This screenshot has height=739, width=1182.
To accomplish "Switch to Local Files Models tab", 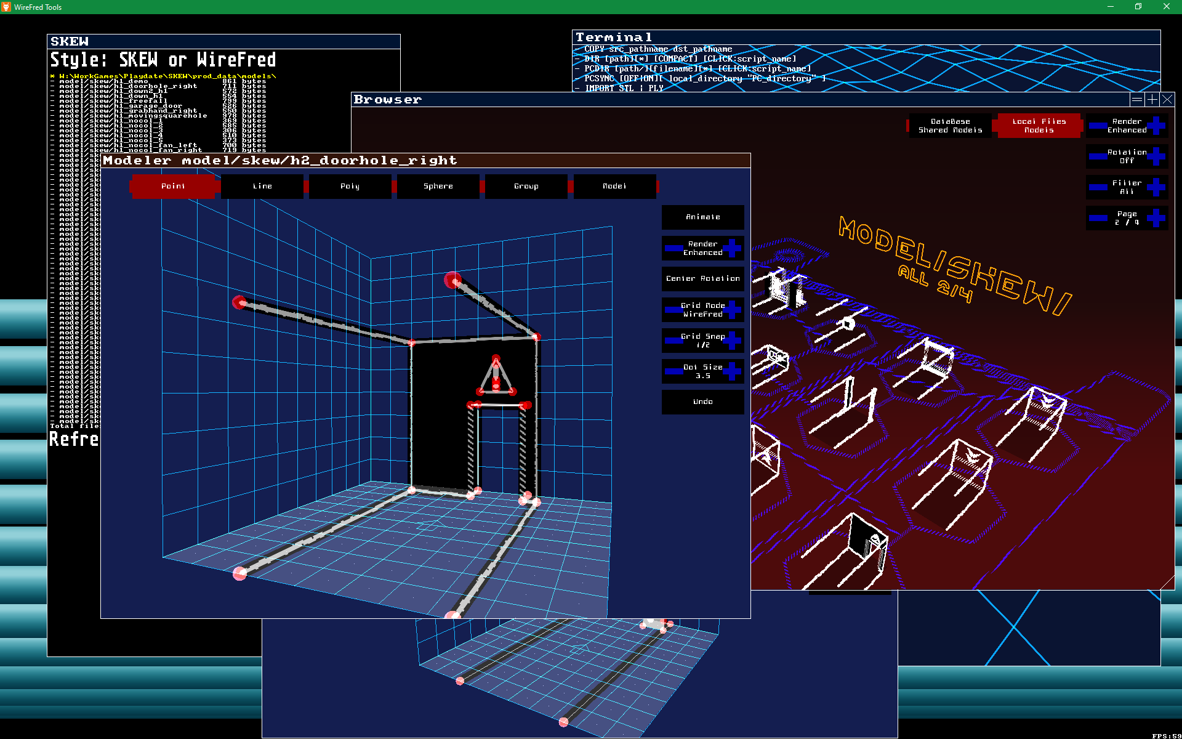I will pos(1039,126).
